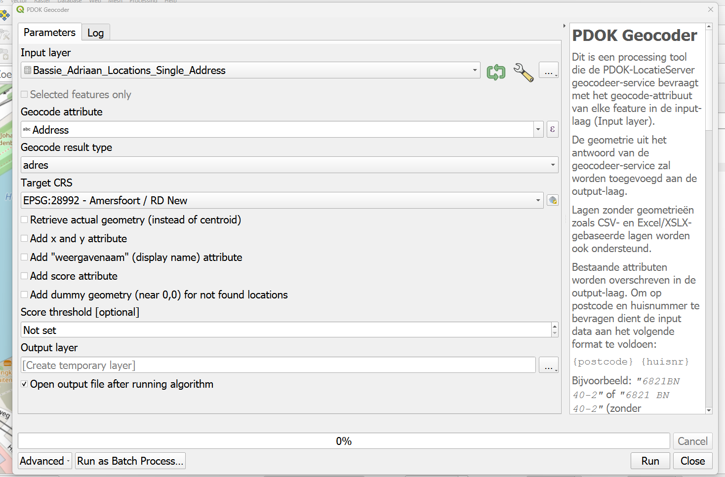Open advanced options wrench for input layer
725x477 pixels.
[x=524, y=72]
